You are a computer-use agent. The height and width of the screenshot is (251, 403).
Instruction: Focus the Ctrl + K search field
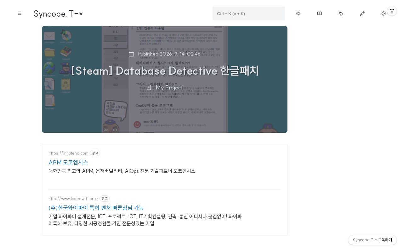pos(248,13)
